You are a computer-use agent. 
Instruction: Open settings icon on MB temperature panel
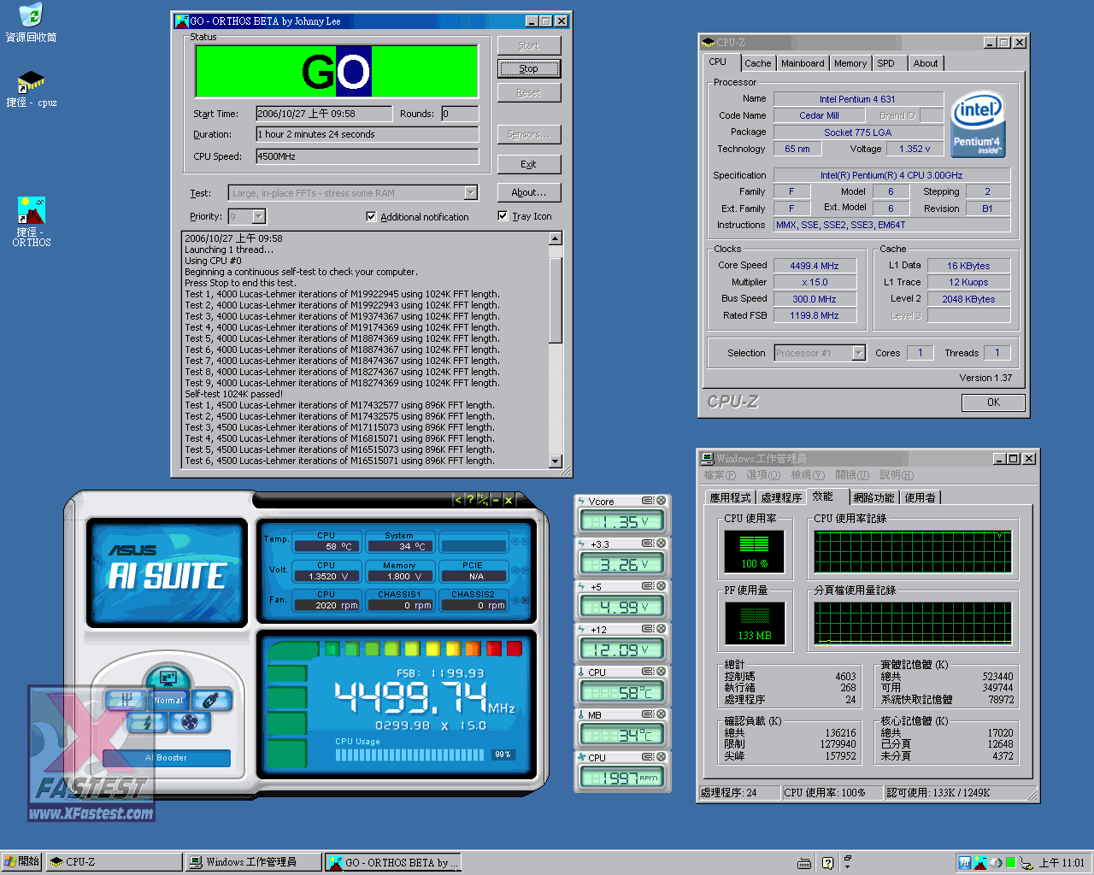point(648,714)
